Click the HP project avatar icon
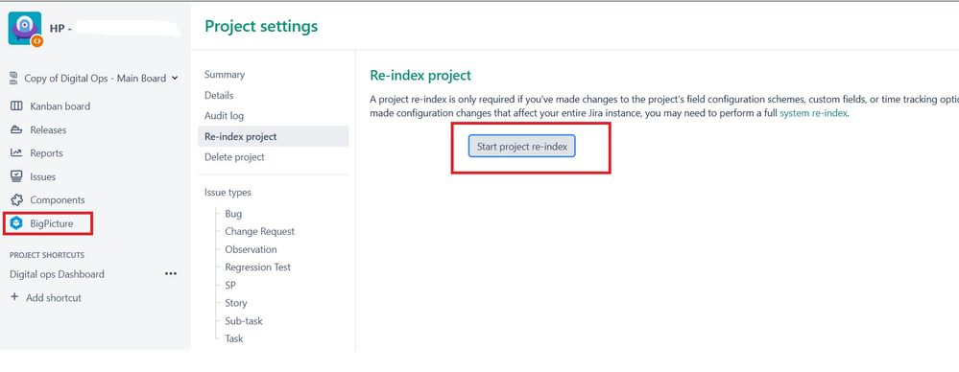This screenshot has height=372, width=959. click(25, 29)
